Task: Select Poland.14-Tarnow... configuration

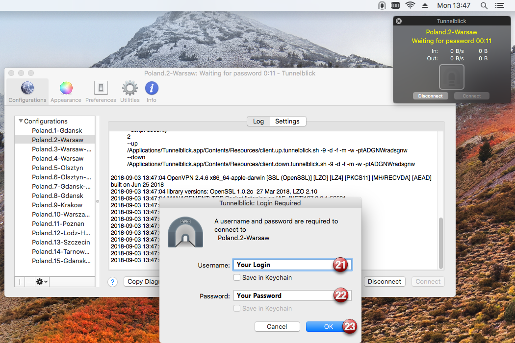Action: [61, 251]
